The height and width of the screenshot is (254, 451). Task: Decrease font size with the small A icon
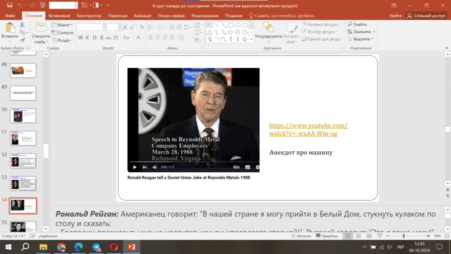pyautogui.click(x=132, y=28)
